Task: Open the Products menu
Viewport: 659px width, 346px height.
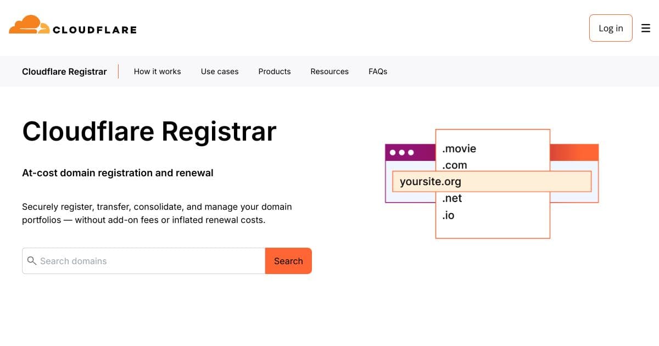Action: [274, 71]
